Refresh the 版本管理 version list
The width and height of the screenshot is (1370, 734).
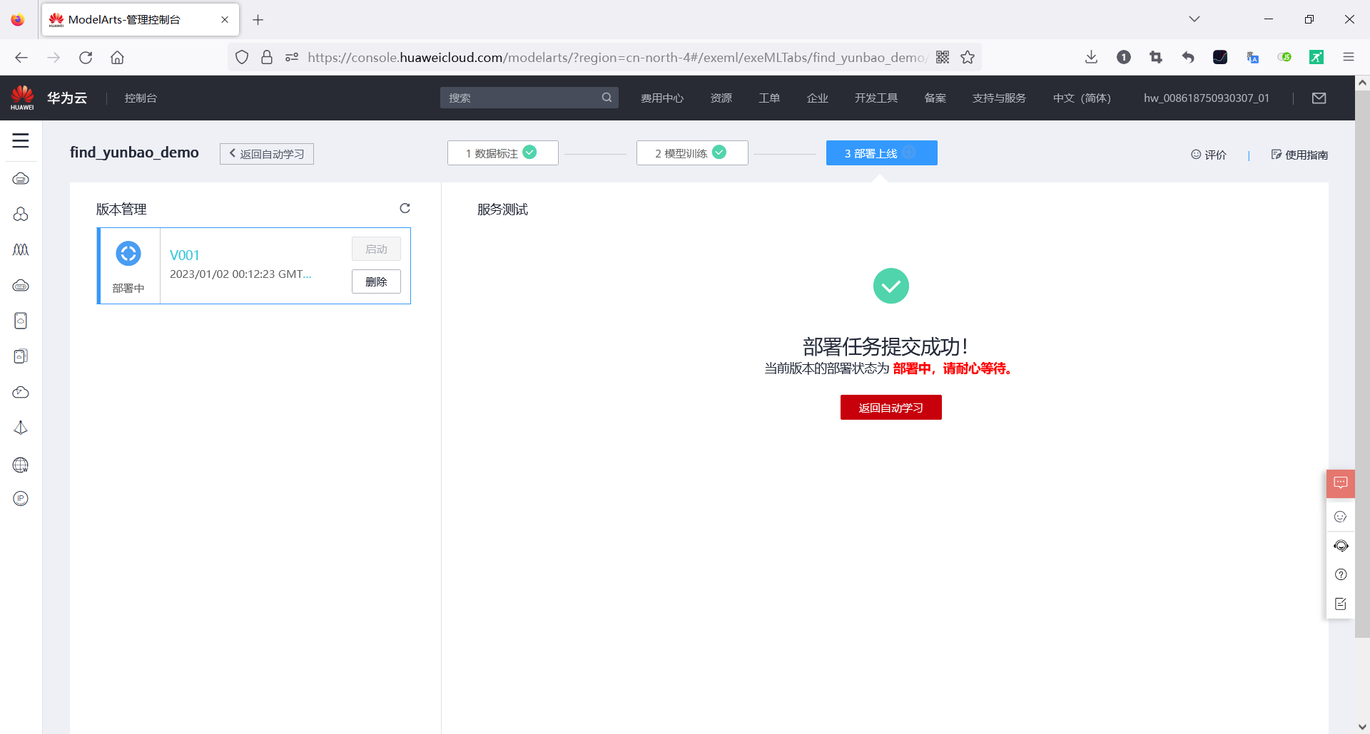(405, 208)
